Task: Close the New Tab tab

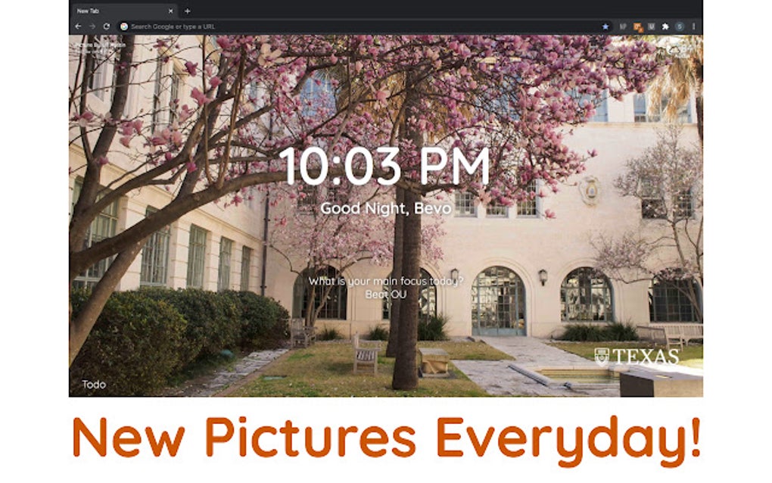Action: (171, 11)
